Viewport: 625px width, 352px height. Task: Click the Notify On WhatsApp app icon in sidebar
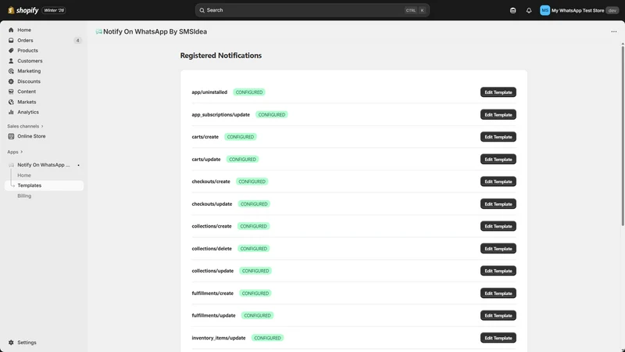point(11,165)
